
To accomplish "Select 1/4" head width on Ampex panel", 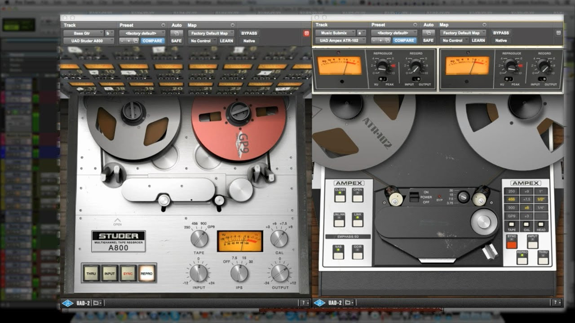I will tap(541, 208).
